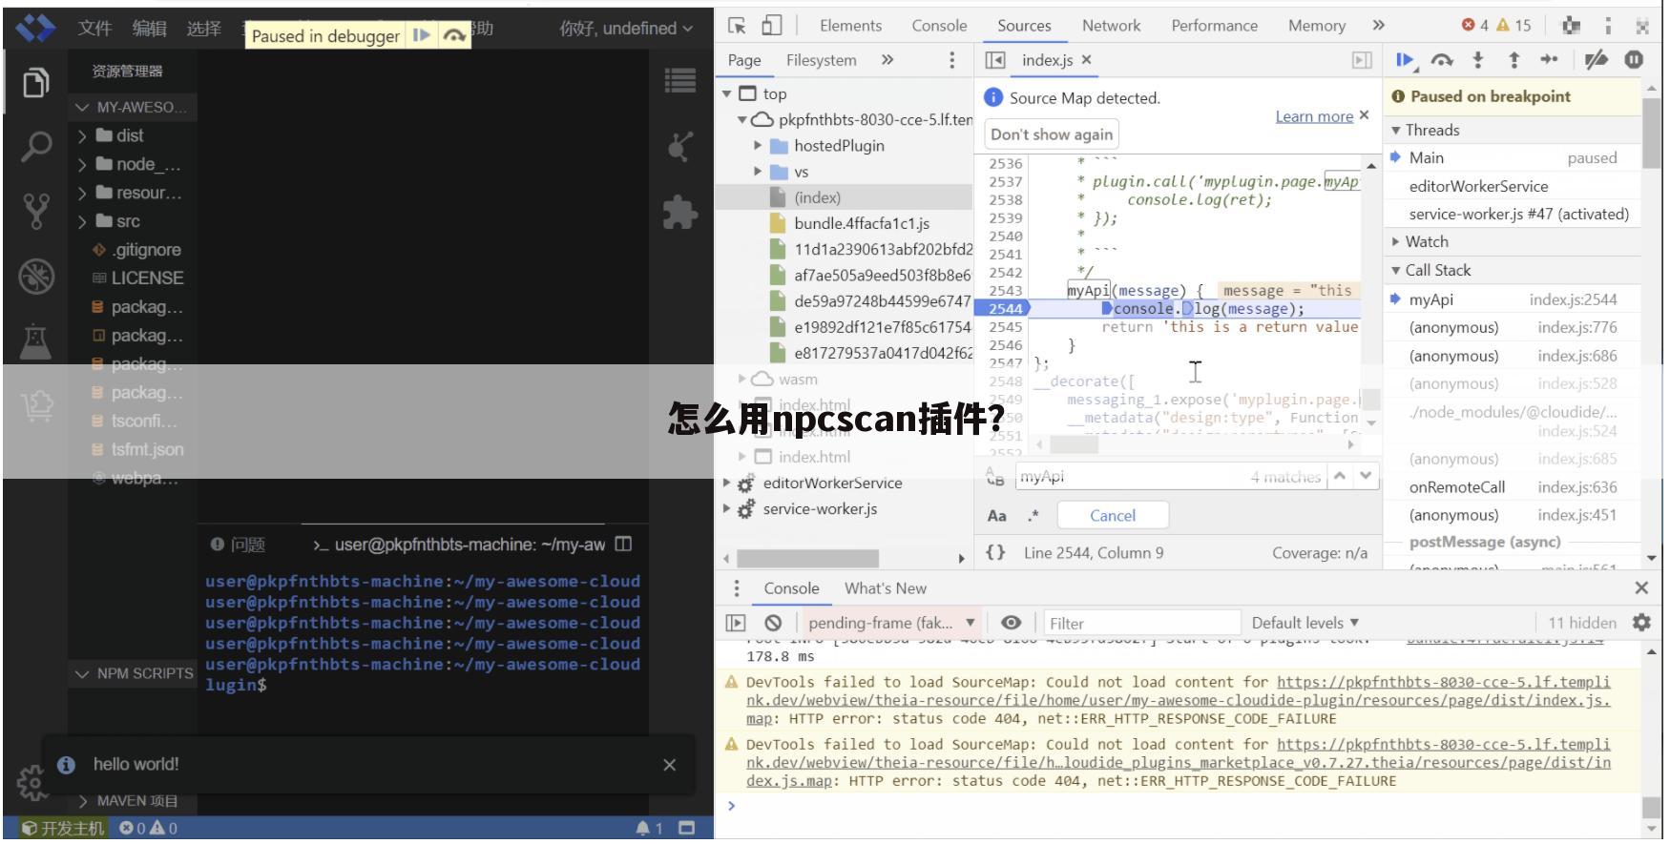Toggle pause on exceptions icon

point(1634,60)
